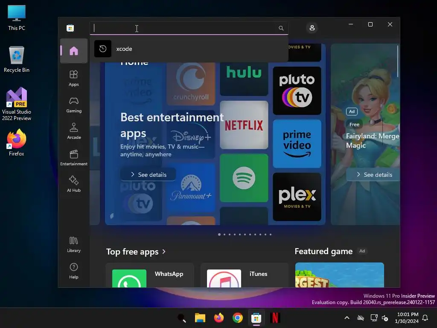Viewport: 437px width, 328px height.
Task: Open the AI Hub sidebar section
Action: [x=73, y=184]
